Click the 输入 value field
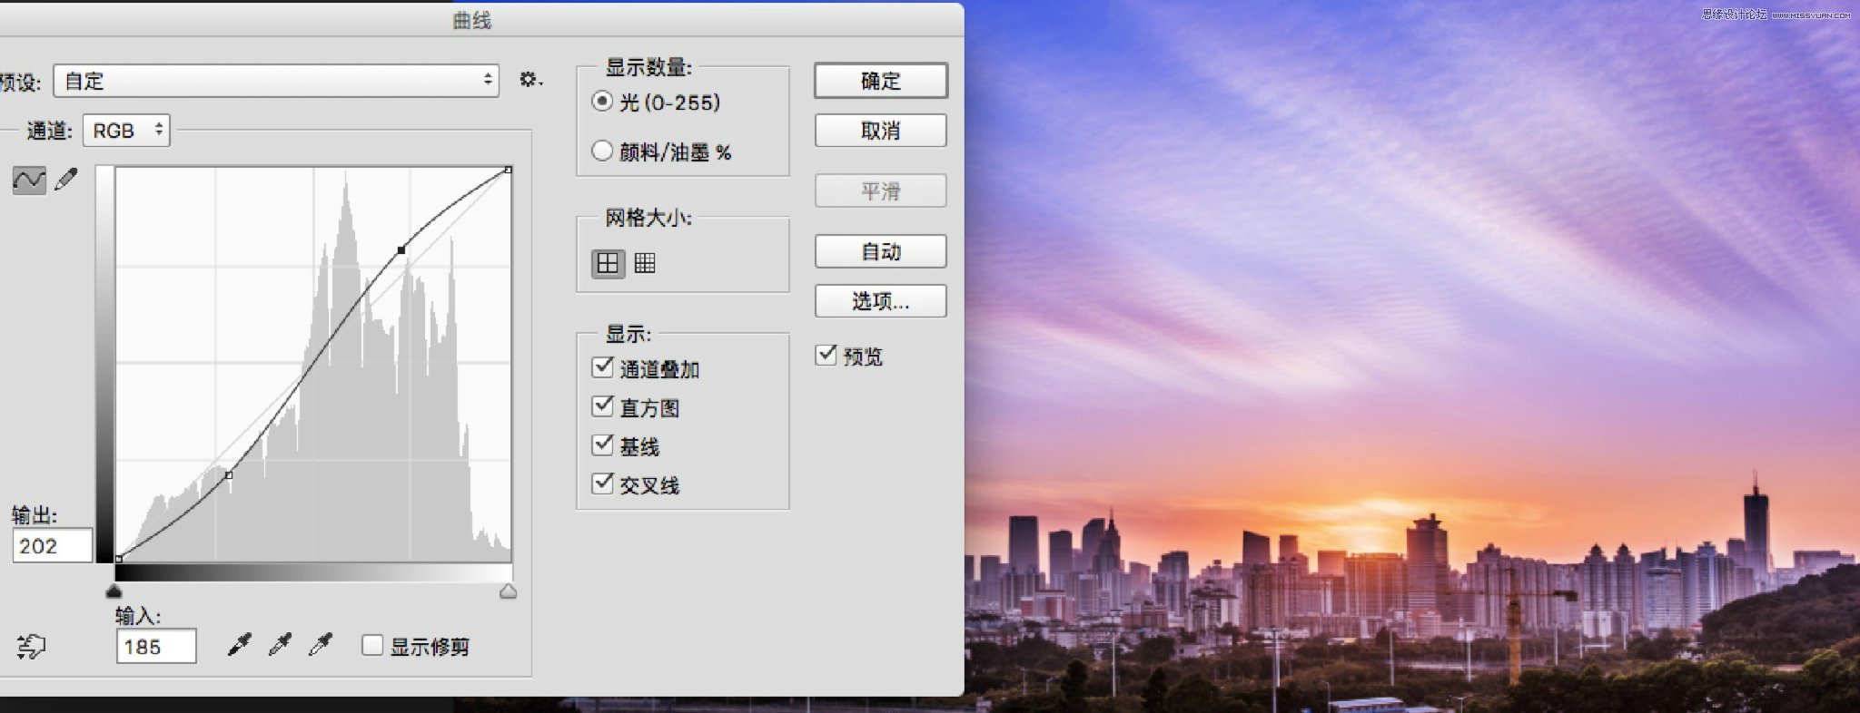This screenshot has height=713, width=1860. 155,647
